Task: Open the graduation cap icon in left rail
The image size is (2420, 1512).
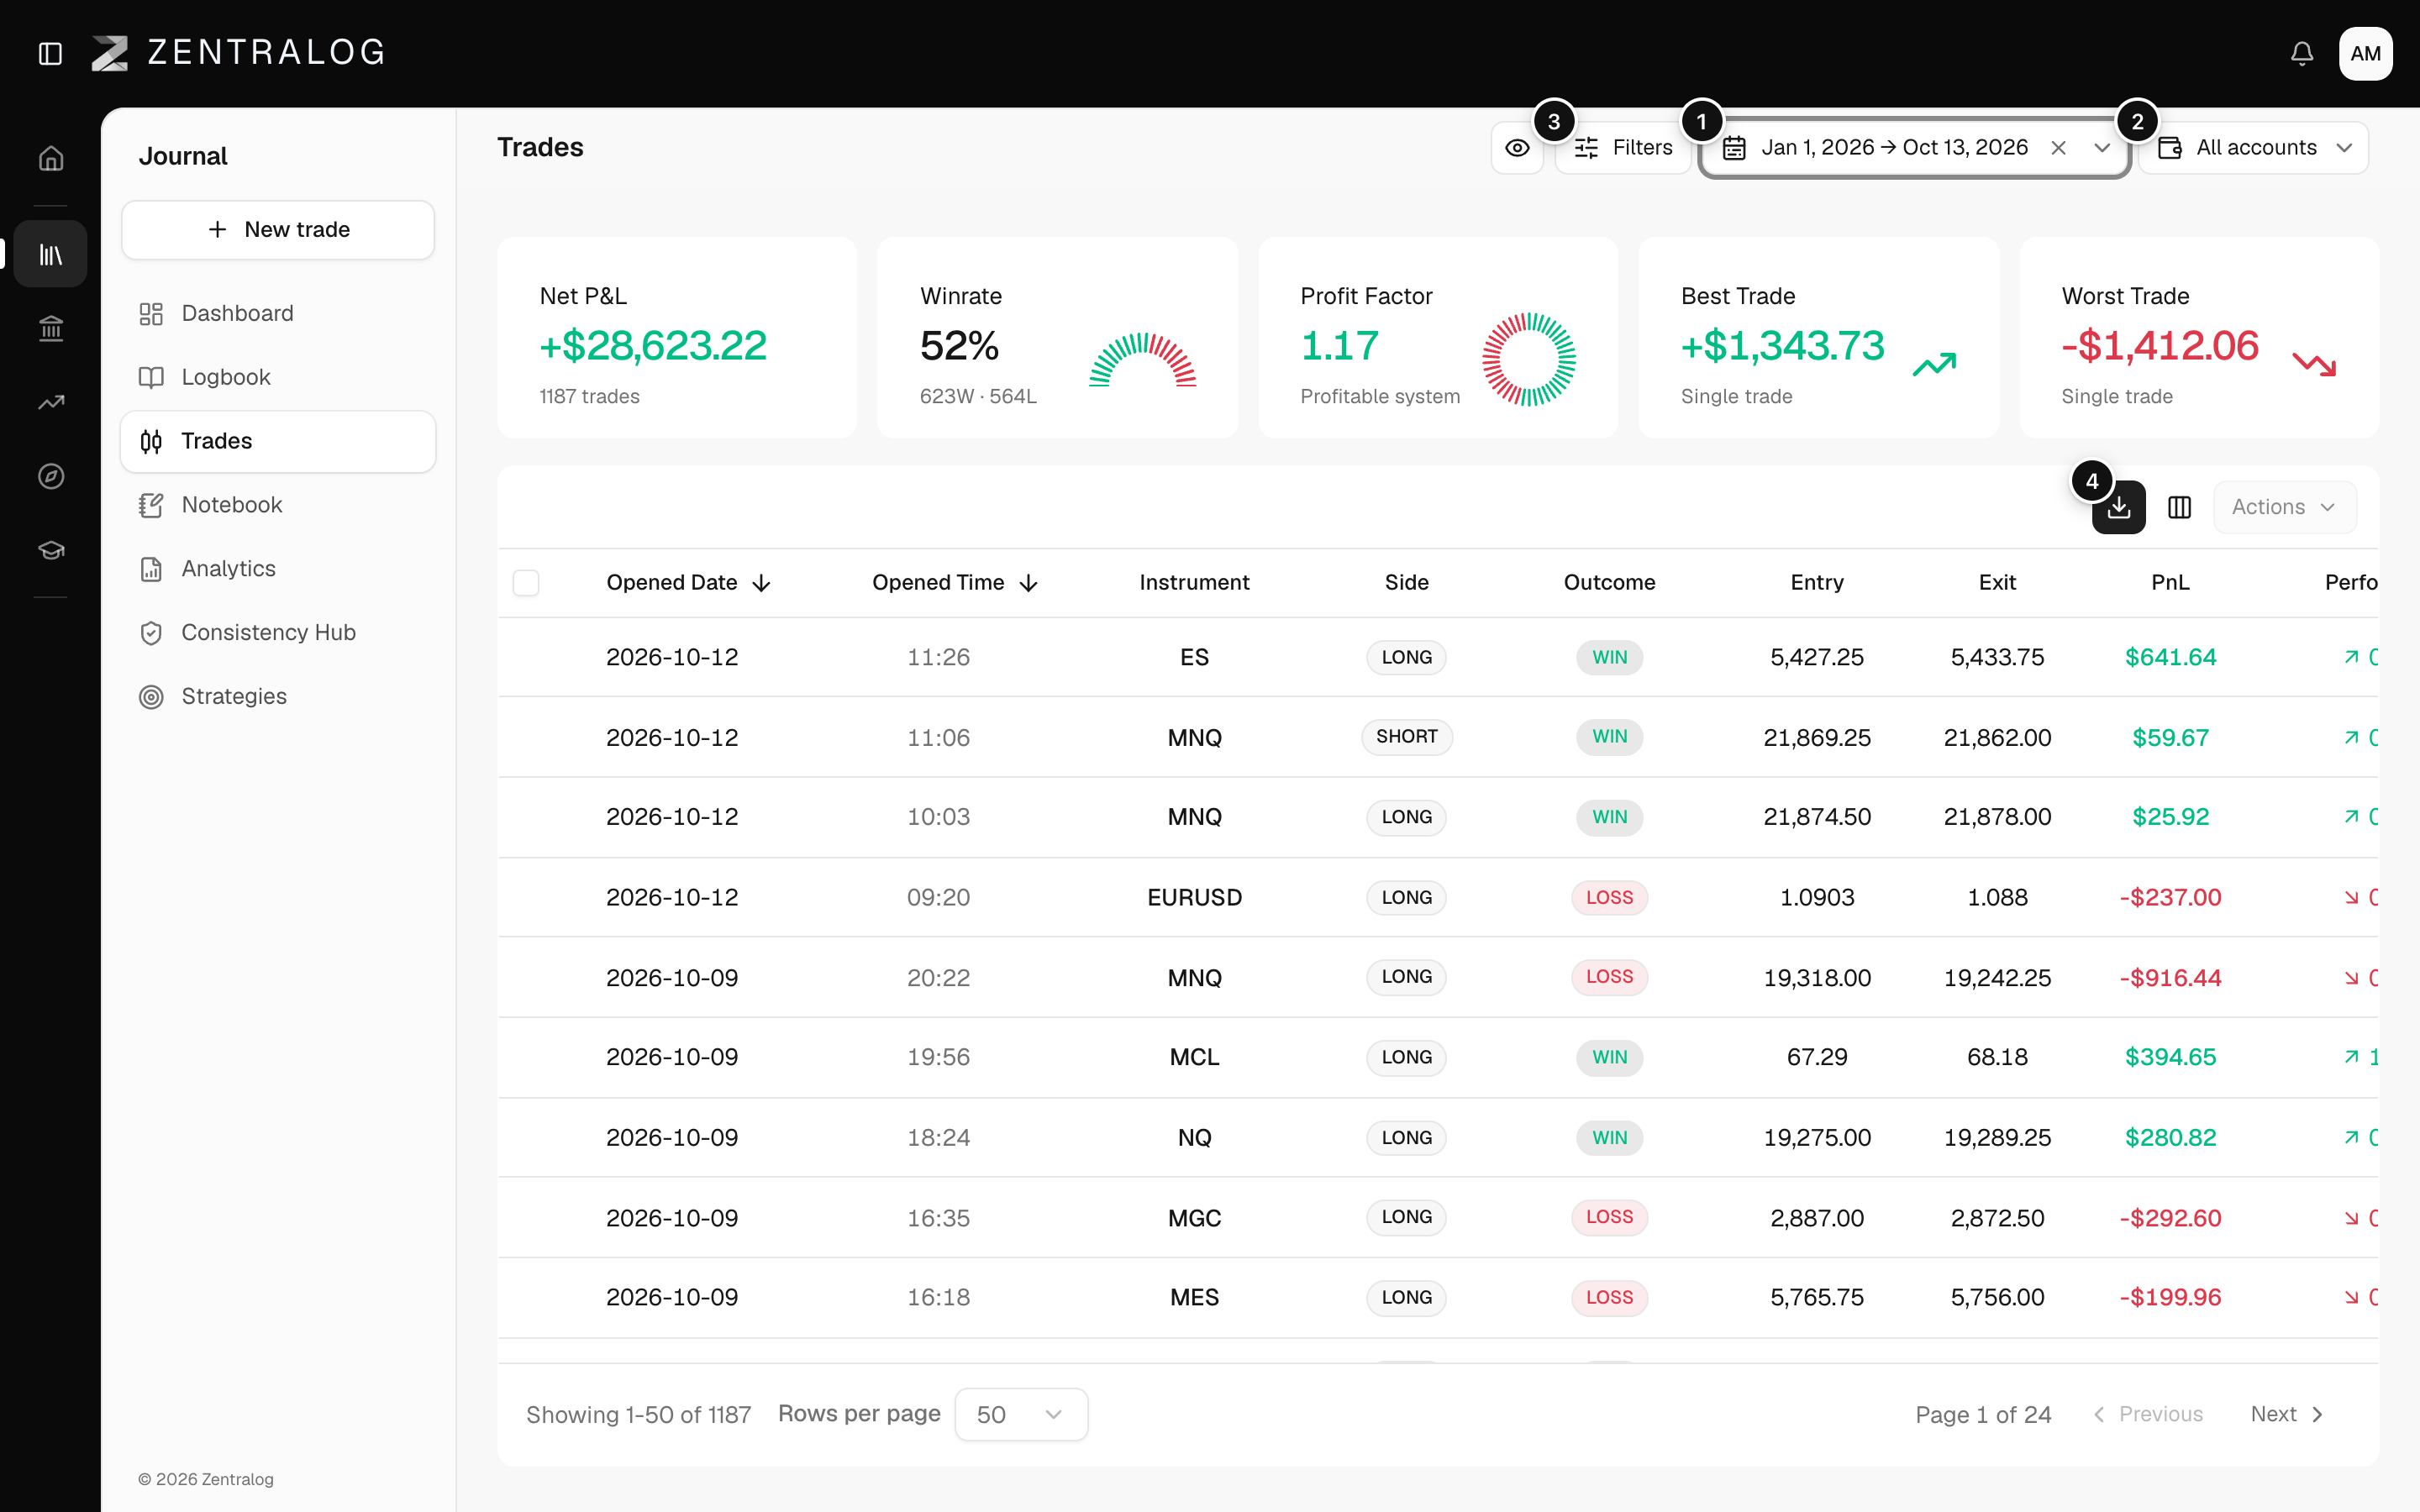Action: coord(51,550)
